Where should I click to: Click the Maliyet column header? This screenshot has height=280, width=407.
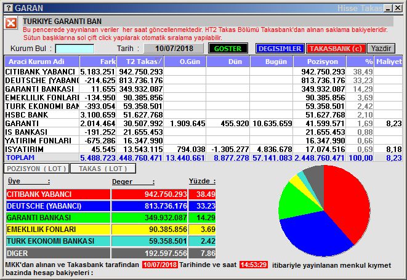pyautogui.click(x=389, y=62)
